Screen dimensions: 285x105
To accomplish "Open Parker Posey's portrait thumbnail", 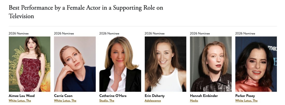I will click(x=256, y=64).
